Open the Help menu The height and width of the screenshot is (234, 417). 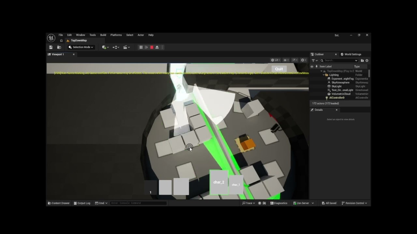pos(151,35)
